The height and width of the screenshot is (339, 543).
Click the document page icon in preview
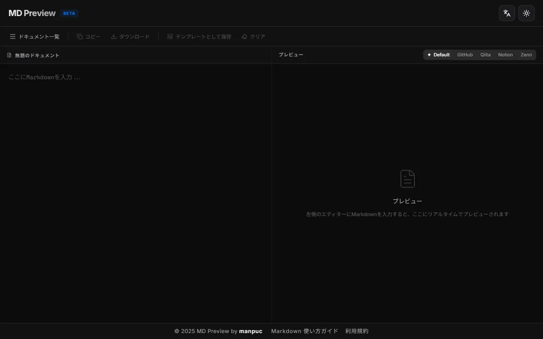point(407,179)
